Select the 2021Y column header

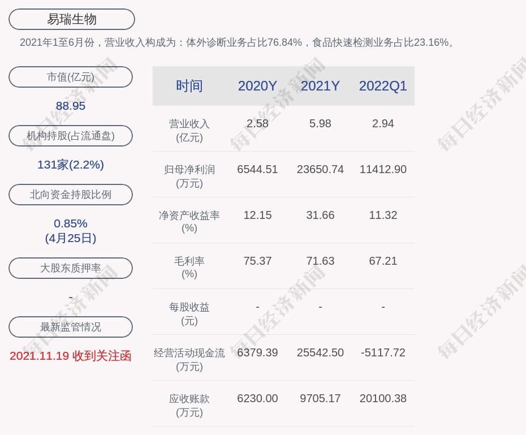pos(320,86)
